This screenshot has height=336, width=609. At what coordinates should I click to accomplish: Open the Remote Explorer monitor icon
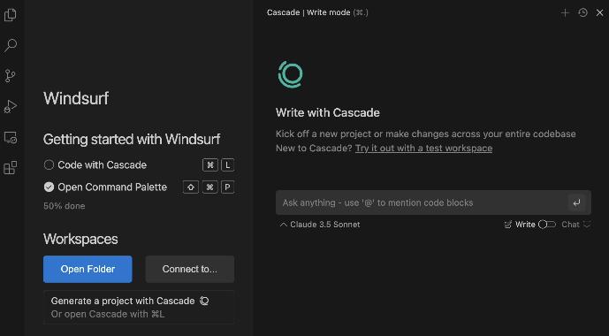(10, 138)
